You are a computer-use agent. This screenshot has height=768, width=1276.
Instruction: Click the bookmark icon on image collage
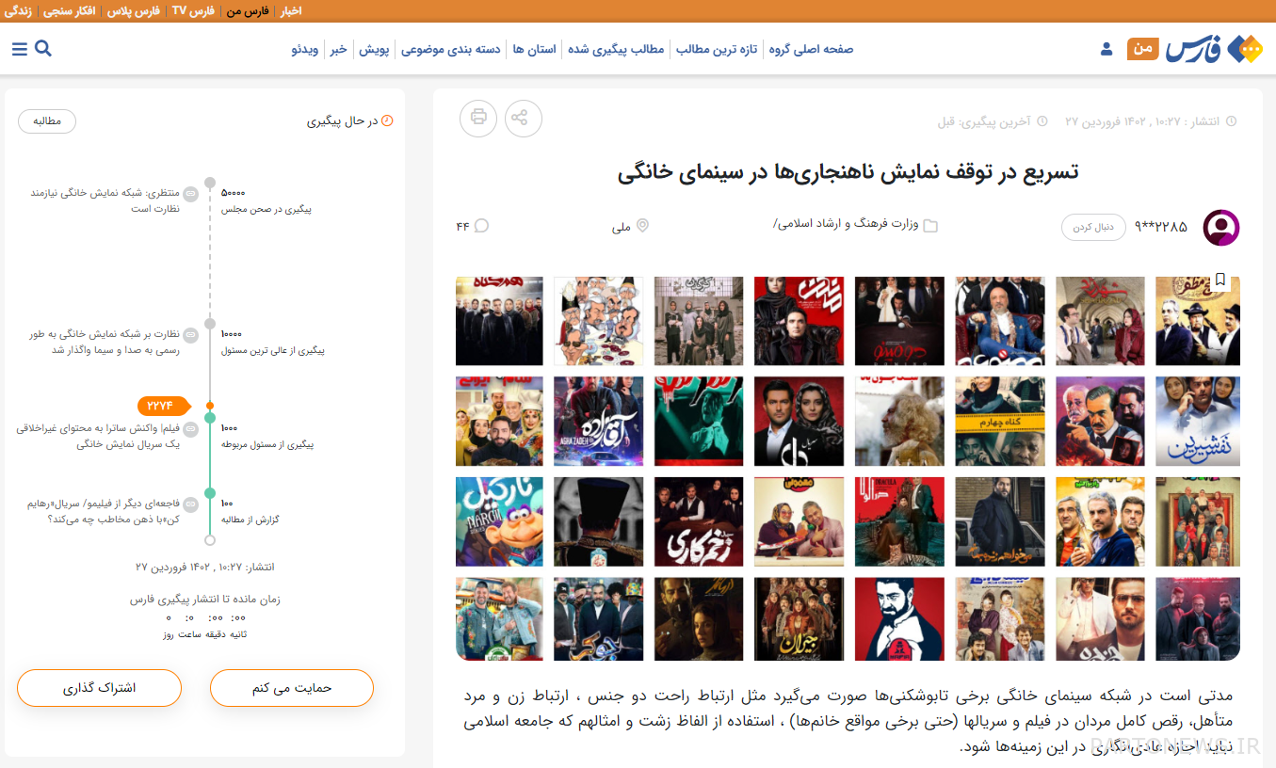(x=1220, y=280)
